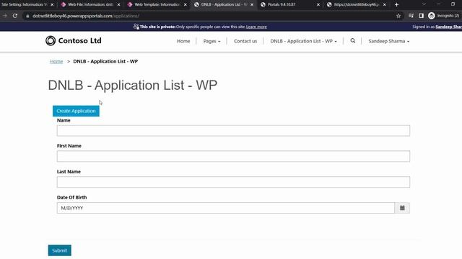462x259 pixels.
Task: Bookmark this page with the star icon
Action: (398, 16)
